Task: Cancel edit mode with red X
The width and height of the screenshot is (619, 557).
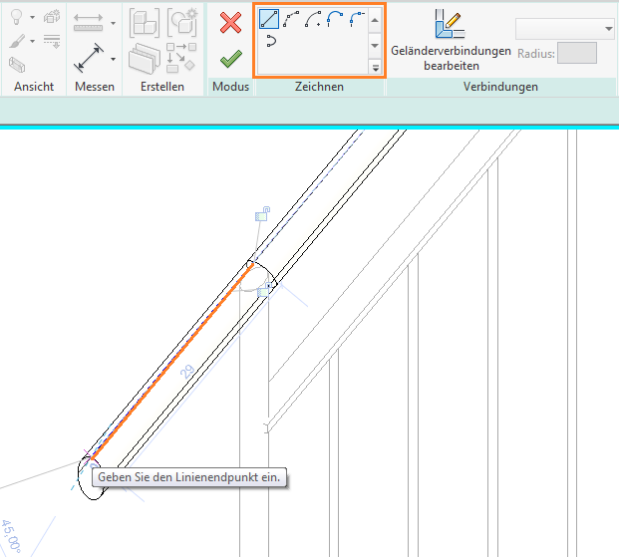Action: coord(230,22)
